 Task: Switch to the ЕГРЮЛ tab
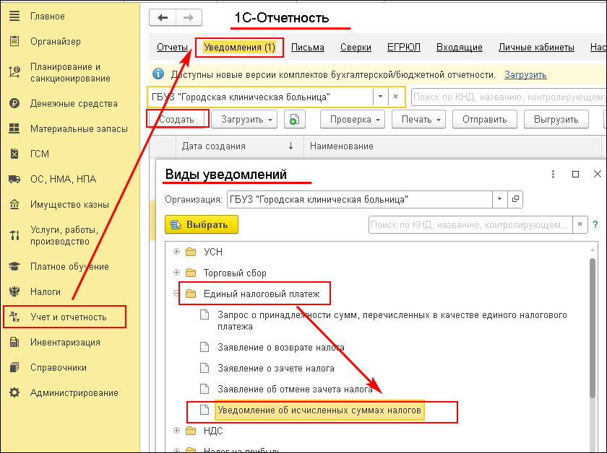(x=404, y=47)
